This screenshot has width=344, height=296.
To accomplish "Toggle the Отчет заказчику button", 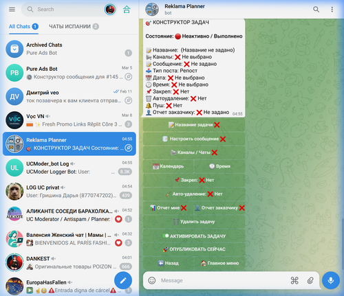I will tap(219, 208).
